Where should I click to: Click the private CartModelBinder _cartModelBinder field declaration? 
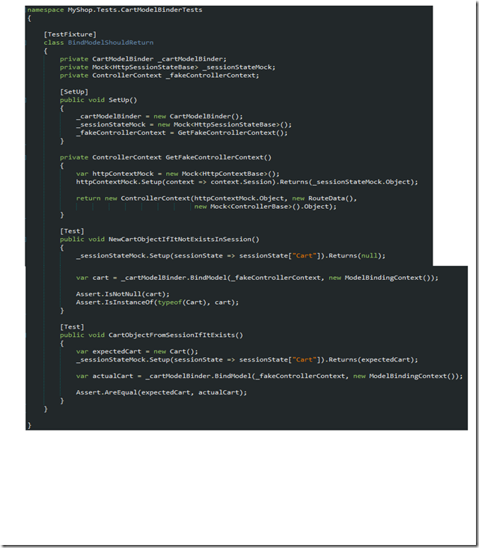143,58
